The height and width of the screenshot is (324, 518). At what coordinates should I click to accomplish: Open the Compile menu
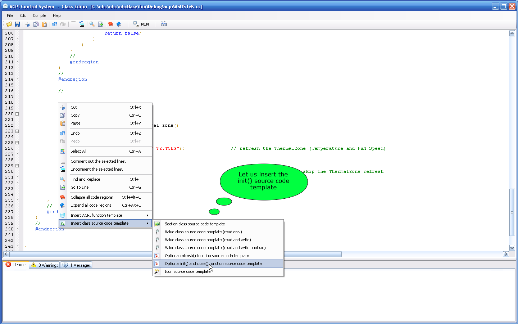coord(39,15)
